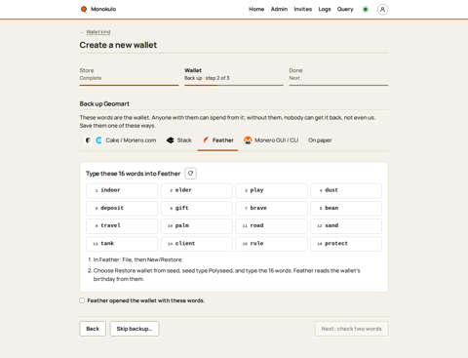Open the Logs page
Screen dimensions: 468x358
pyautogui.click(x=325, y=9)
